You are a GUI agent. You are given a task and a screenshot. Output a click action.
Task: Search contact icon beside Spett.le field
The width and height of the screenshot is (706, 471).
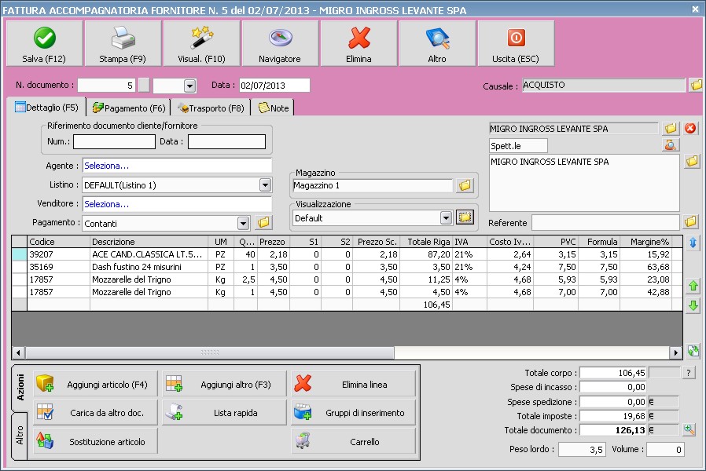click(x=671, y=145)
